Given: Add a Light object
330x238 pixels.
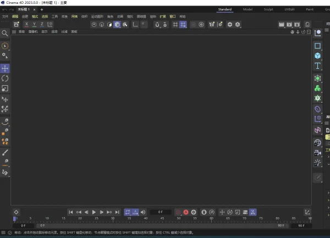Looking at the screenshot, I should click(x=317, y=163).
